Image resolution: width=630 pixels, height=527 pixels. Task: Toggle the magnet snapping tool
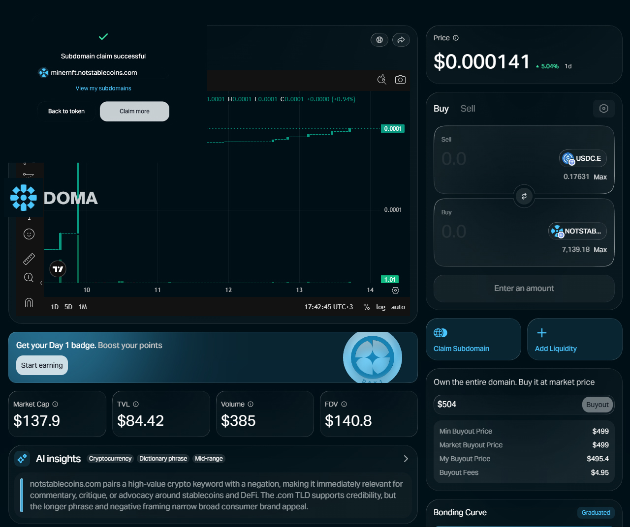[x=29, y=302]
